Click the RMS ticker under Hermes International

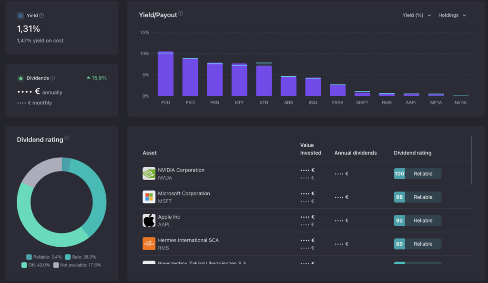(163, 248)
